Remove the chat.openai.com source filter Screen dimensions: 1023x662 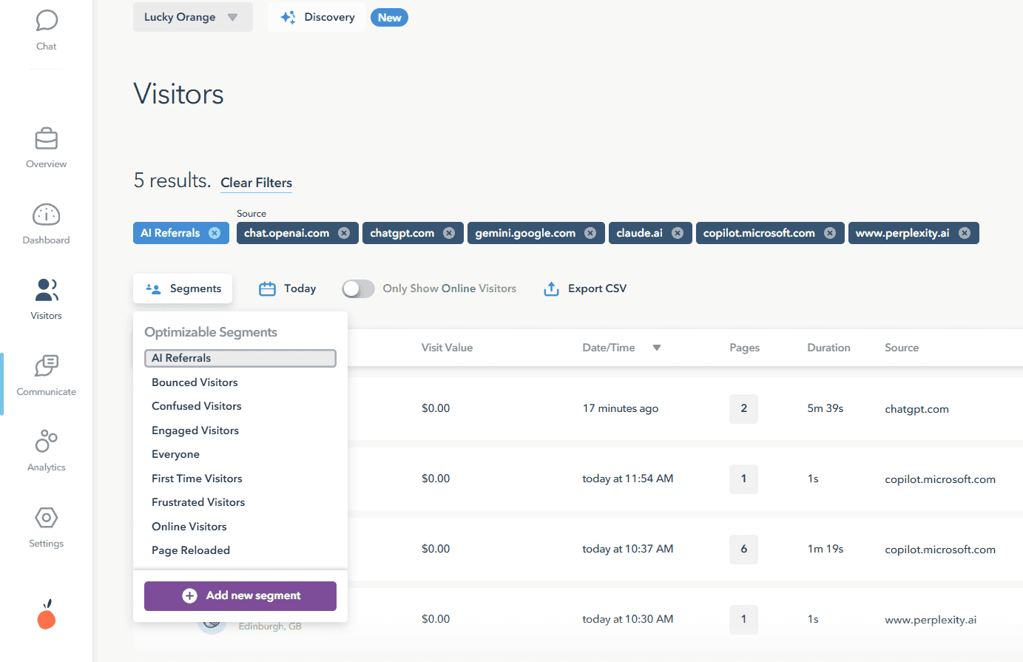(344, 233)
